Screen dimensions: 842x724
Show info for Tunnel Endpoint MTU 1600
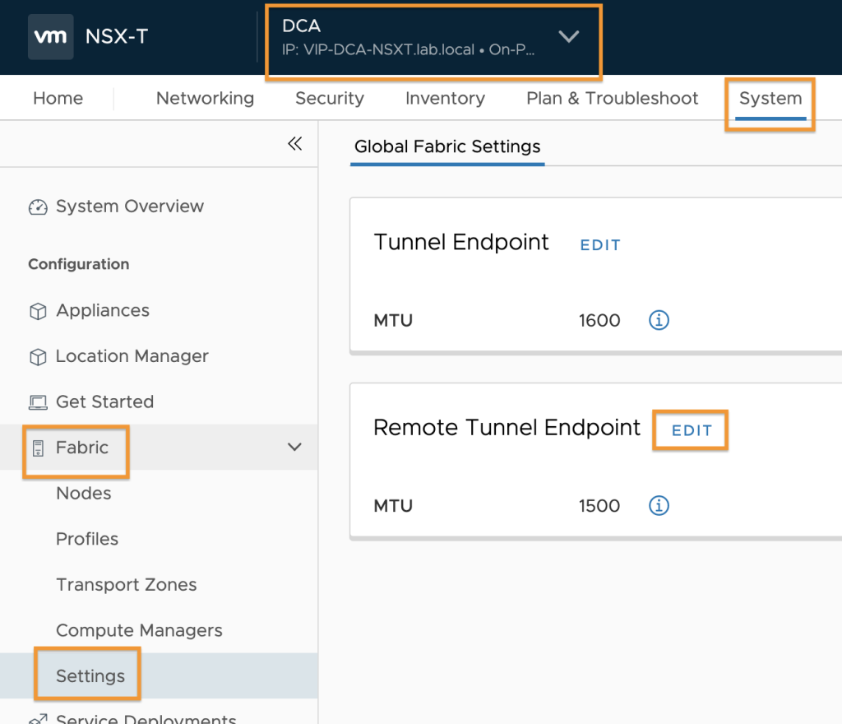[x=659, y=320]
